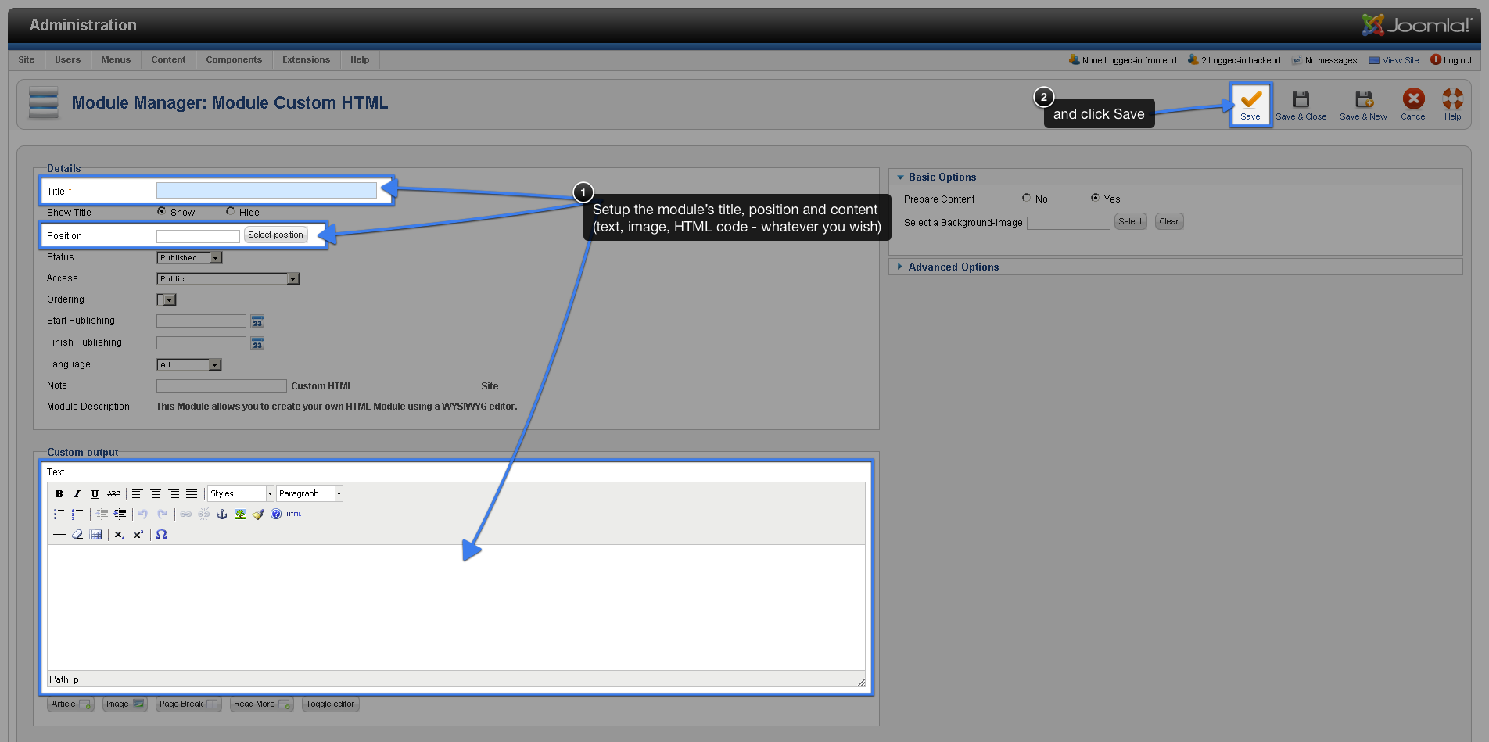Toggle bold formatting in the editor
Screen dimensions: 1489x742
pyautogui.click(x=59, y=494)
